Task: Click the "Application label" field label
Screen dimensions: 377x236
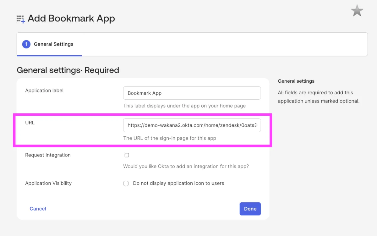Action: tap(44, 91)
